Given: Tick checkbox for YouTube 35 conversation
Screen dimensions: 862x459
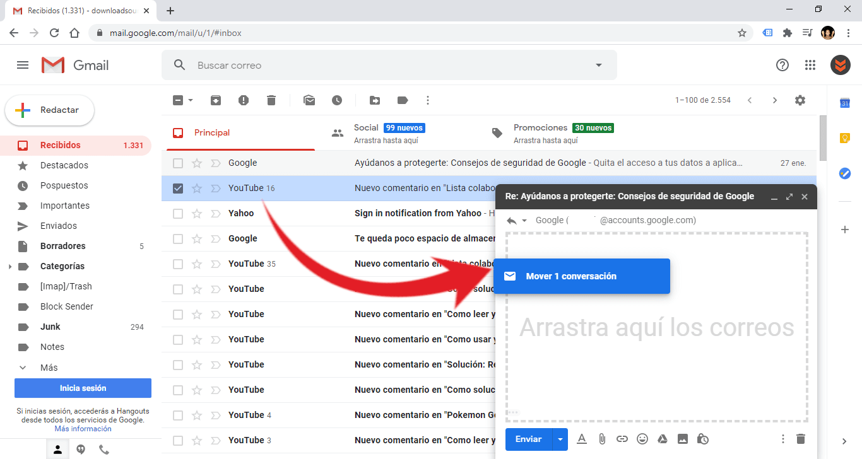Looking at the screenshot, I should pos(178,264).
